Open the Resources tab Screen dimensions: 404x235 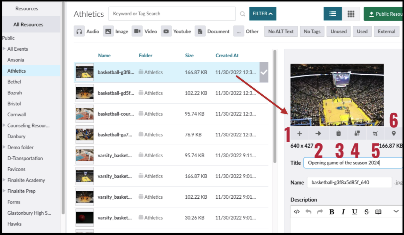coord(27,8)
